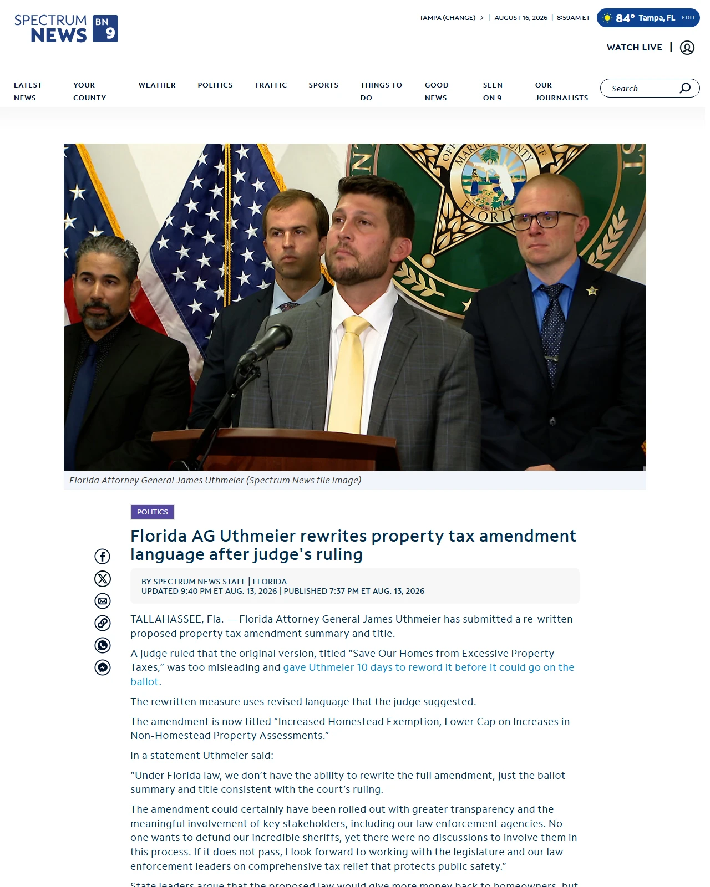Open Sports section
Viewport: 710px width, 887px height.
coord(323,85)
